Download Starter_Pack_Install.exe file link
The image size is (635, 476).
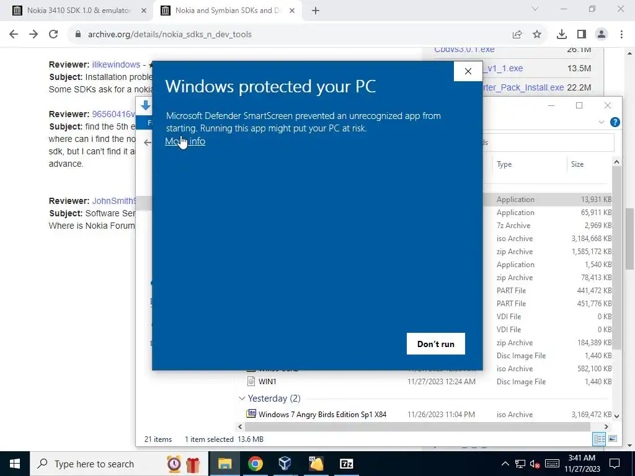(x=523, y=87)
